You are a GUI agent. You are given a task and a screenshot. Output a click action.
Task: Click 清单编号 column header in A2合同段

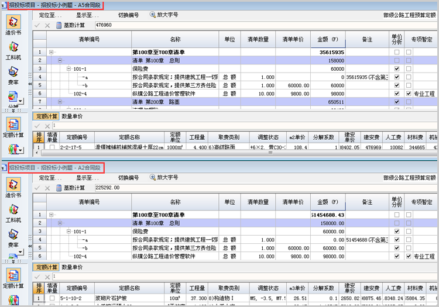pos(89,202)
